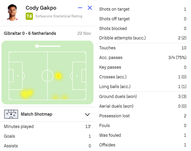Viewport: 191px width, 151px height.
Task: Select the Acc. passes stat row
Action: pyautogui.click(x=143, y=58)
